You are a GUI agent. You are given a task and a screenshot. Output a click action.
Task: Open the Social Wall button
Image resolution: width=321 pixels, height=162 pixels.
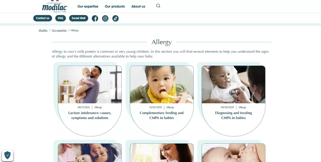79,18
